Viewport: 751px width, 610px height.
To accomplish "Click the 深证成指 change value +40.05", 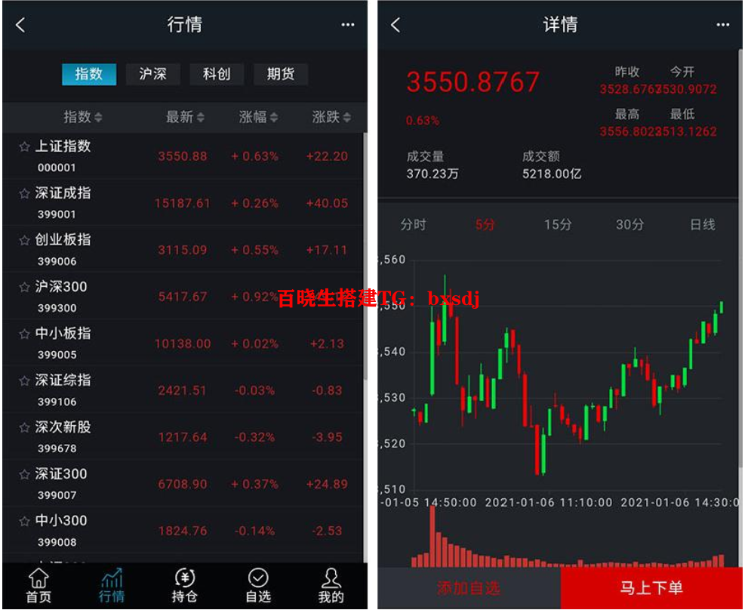I will click(x=327, y=203).
